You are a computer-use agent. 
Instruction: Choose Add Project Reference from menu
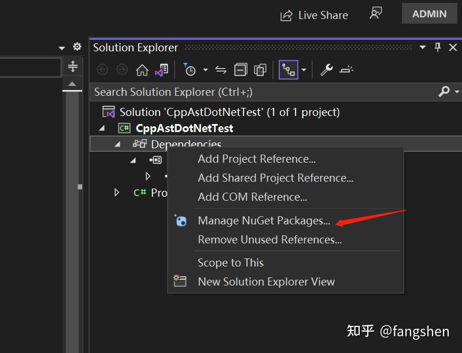pyautogui.click(x=257, y=159)
